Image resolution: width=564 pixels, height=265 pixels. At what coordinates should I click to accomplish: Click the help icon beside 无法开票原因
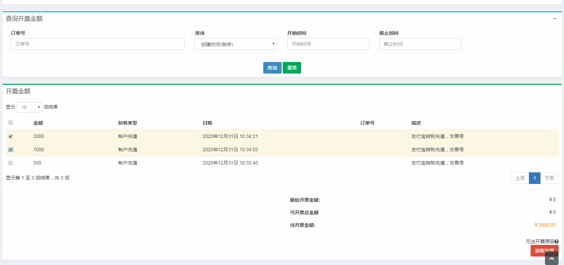coord(557,241)
